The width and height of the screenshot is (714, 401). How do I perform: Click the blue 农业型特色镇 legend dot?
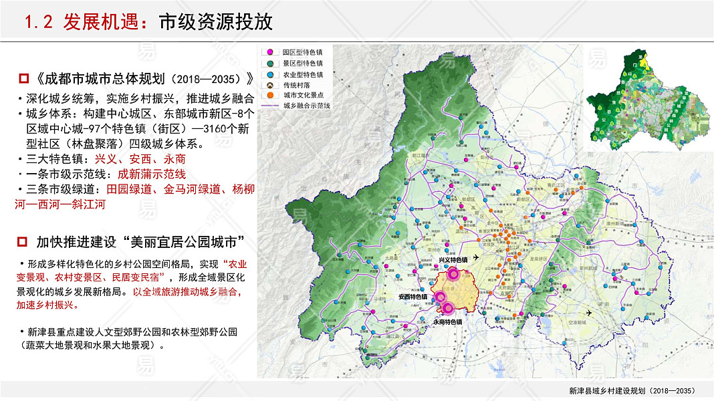(x=270, y=74)
